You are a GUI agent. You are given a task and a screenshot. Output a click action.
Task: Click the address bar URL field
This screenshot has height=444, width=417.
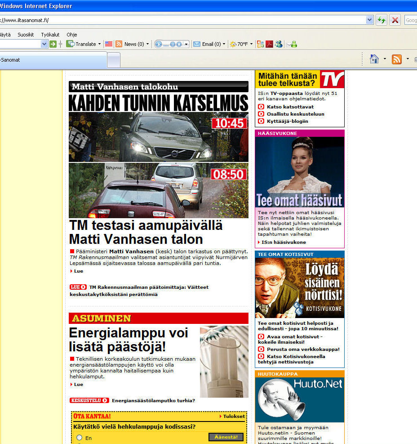click(182, 20)
